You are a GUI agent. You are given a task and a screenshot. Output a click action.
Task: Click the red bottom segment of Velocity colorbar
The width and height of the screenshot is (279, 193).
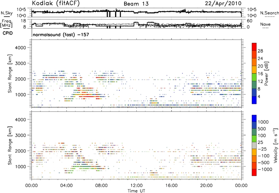[x=254, y=172]
